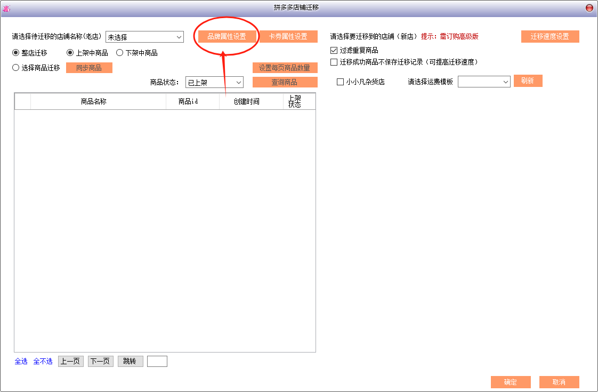Enable 迁移成功商品不保存迁移记录 checkbox
This screenshot has width=598, height=392.
pos(334,62)
